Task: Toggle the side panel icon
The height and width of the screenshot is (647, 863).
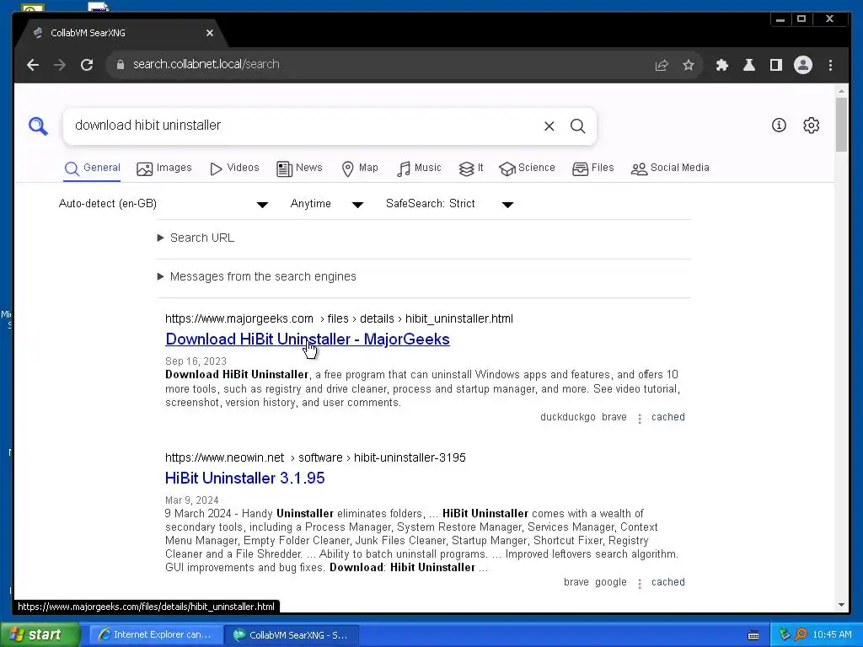Action: (776, 66)
